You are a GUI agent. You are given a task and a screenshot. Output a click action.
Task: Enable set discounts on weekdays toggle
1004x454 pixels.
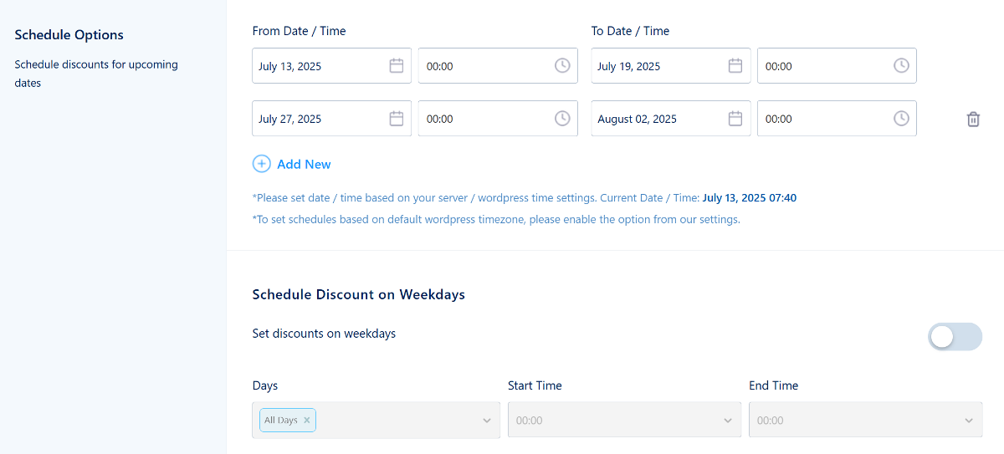click(955, 337)
